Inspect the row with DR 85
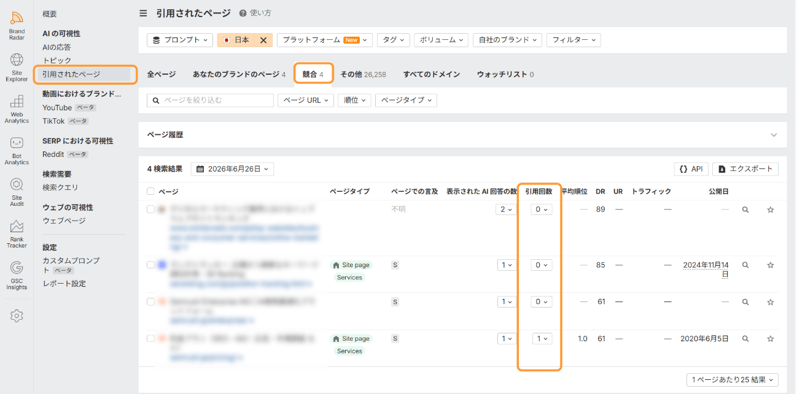Viewport: 797px width, 394px height. (x=745, y=265)
